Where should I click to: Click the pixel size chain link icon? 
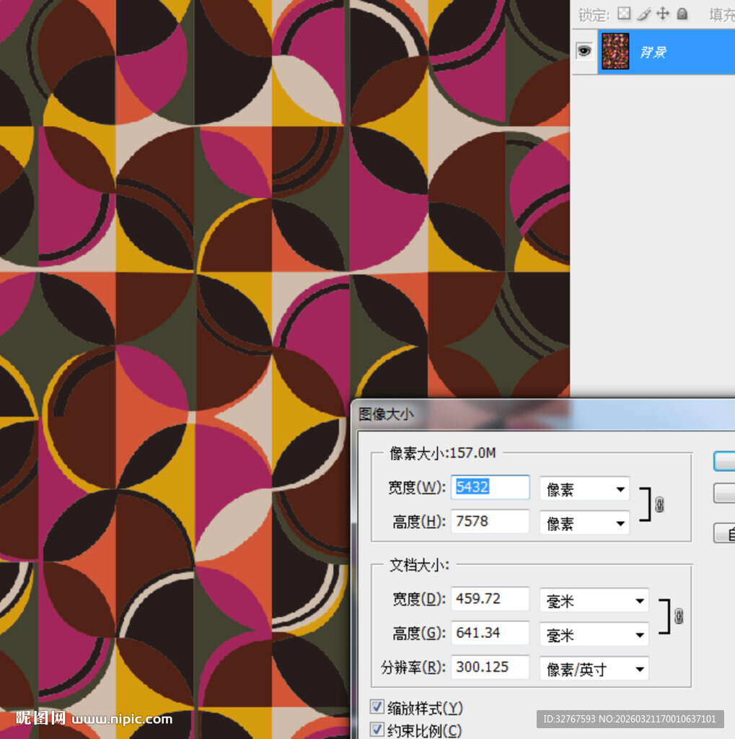click(659, 504)
